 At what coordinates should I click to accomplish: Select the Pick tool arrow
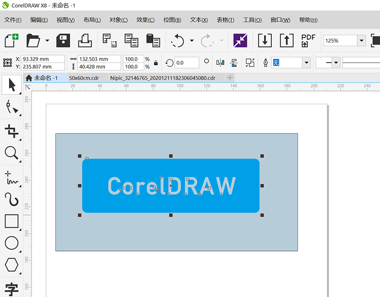click(11, 85)
